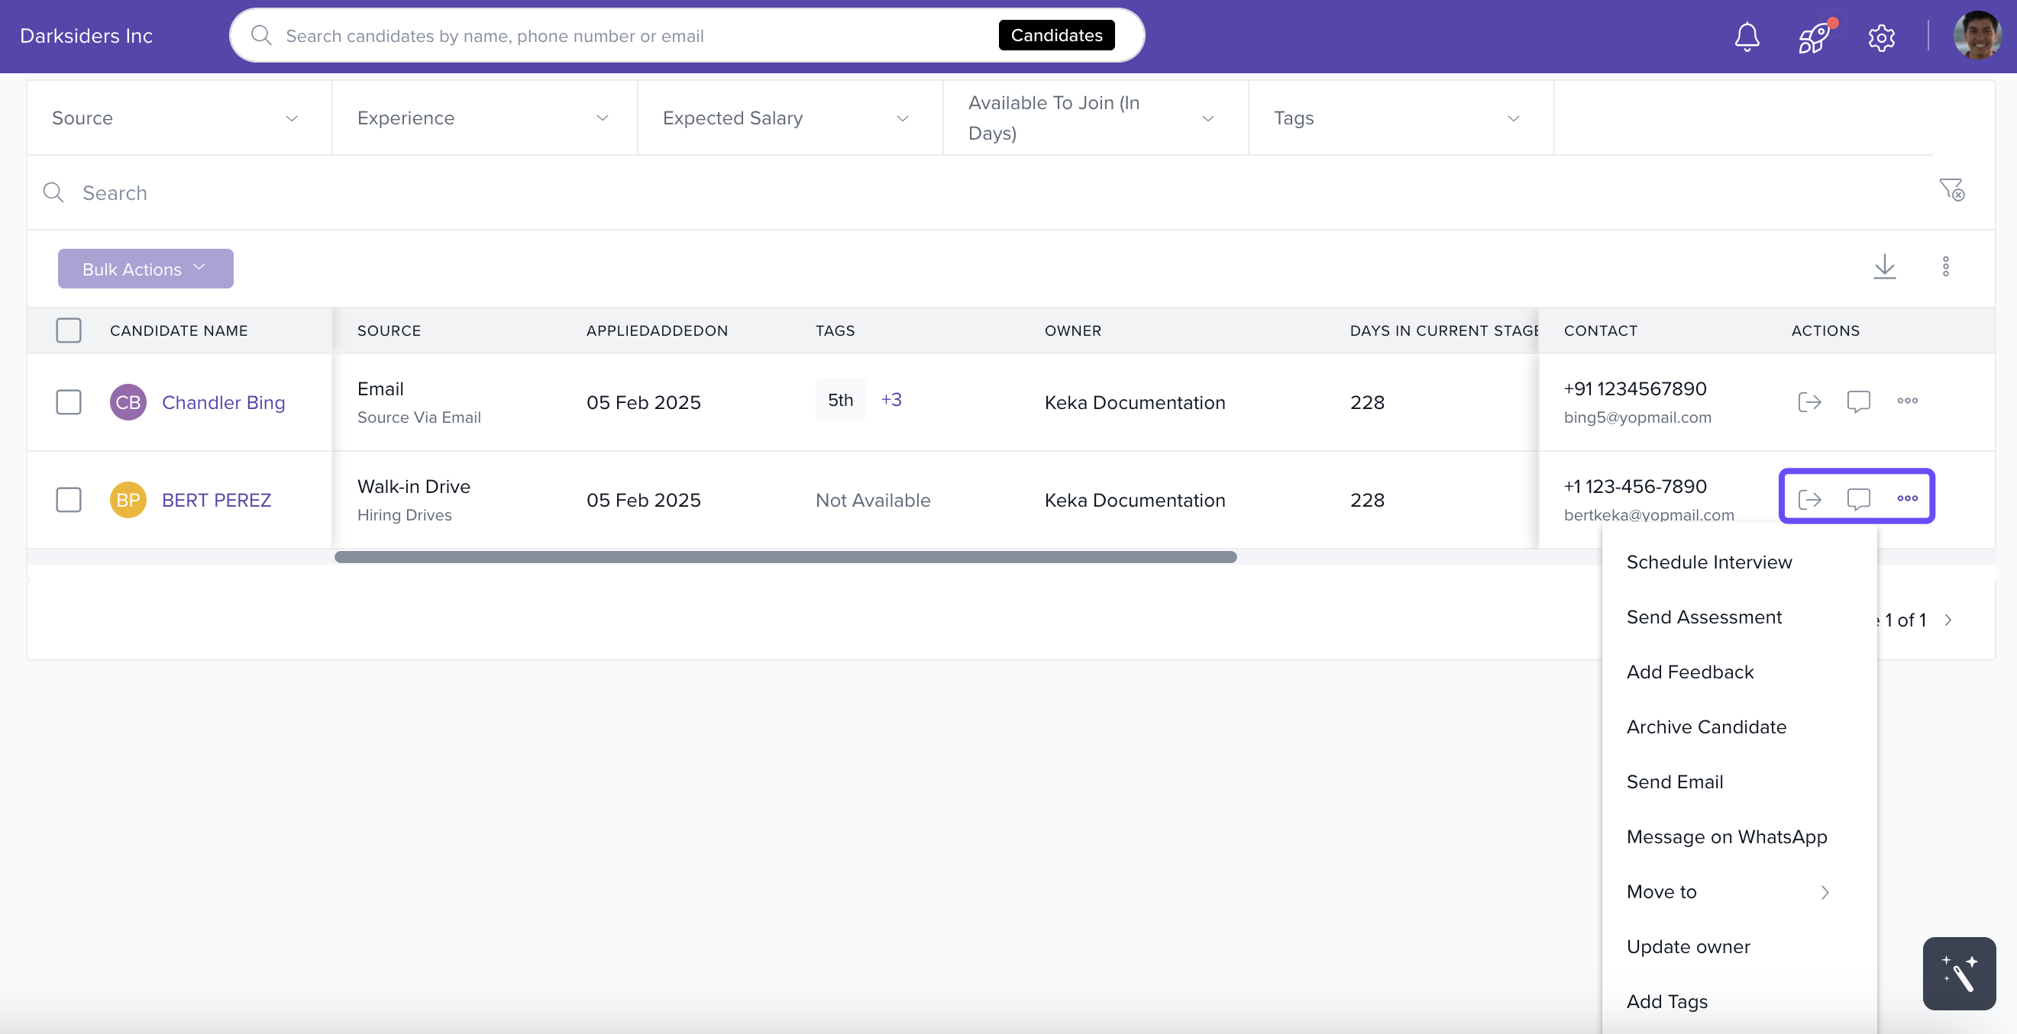Screen dimensions: 2017x1034
Task: Check the BERT PEREZ row checkbox
Action: (x=69, y=500)
